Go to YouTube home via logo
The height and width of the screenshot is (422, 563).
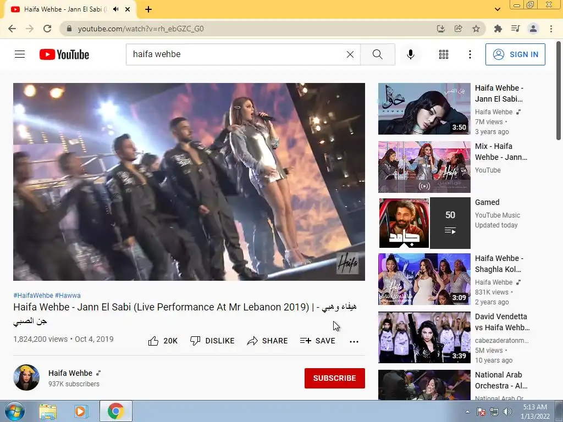(64, 54)
